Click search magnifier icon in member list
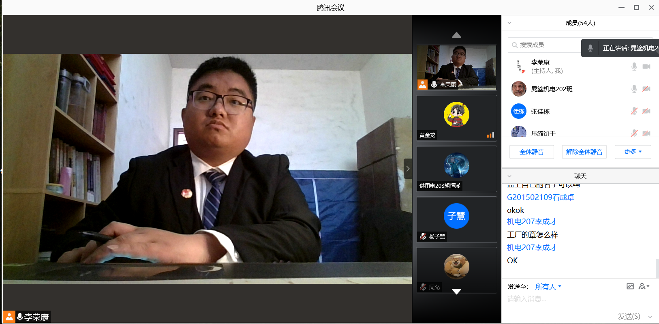 click(x=514, y=45)
